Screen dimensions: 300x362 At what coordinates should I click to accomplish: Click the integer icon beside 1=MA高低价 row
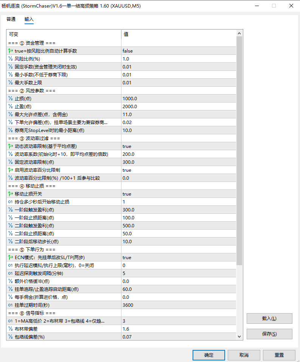[x=10, y=321]
